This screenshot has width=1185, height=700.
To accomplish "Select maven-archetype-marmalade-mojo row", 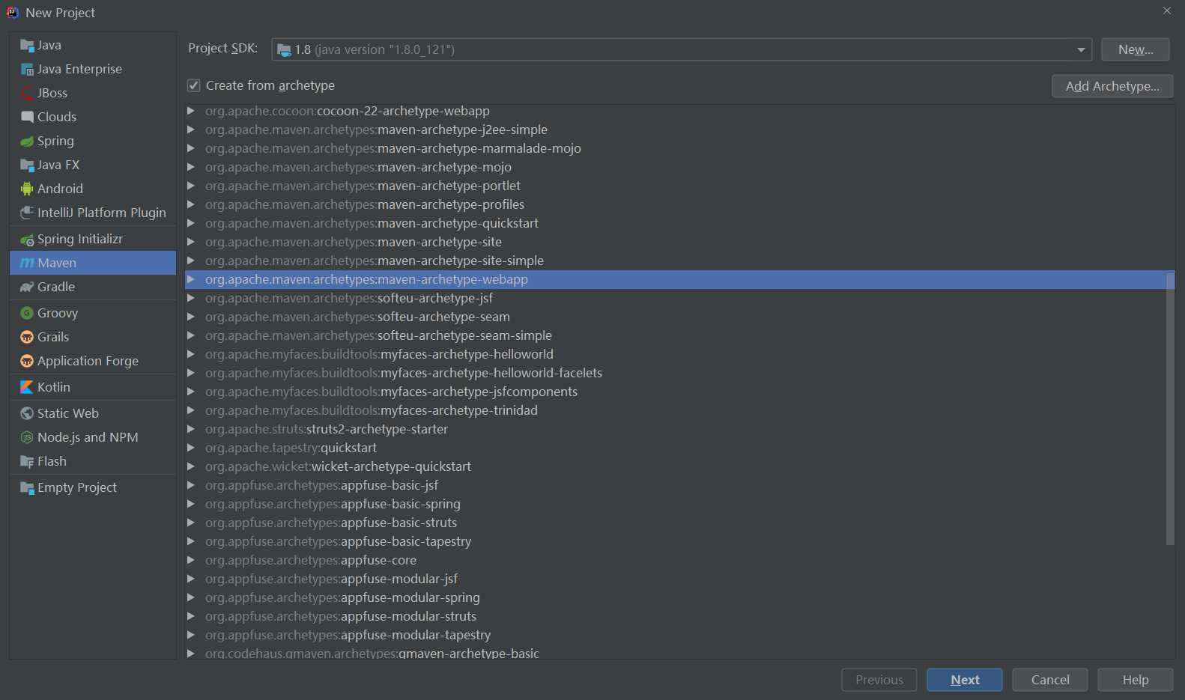I will tap(680, 148).
